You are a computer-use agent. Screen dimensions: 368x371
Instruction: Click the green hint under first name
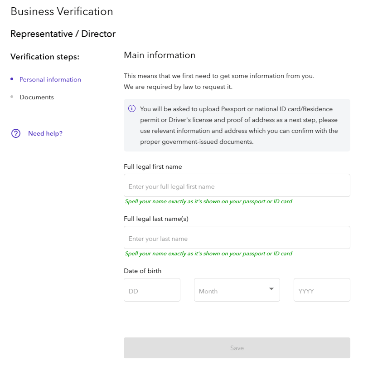[x=208, y=201]
